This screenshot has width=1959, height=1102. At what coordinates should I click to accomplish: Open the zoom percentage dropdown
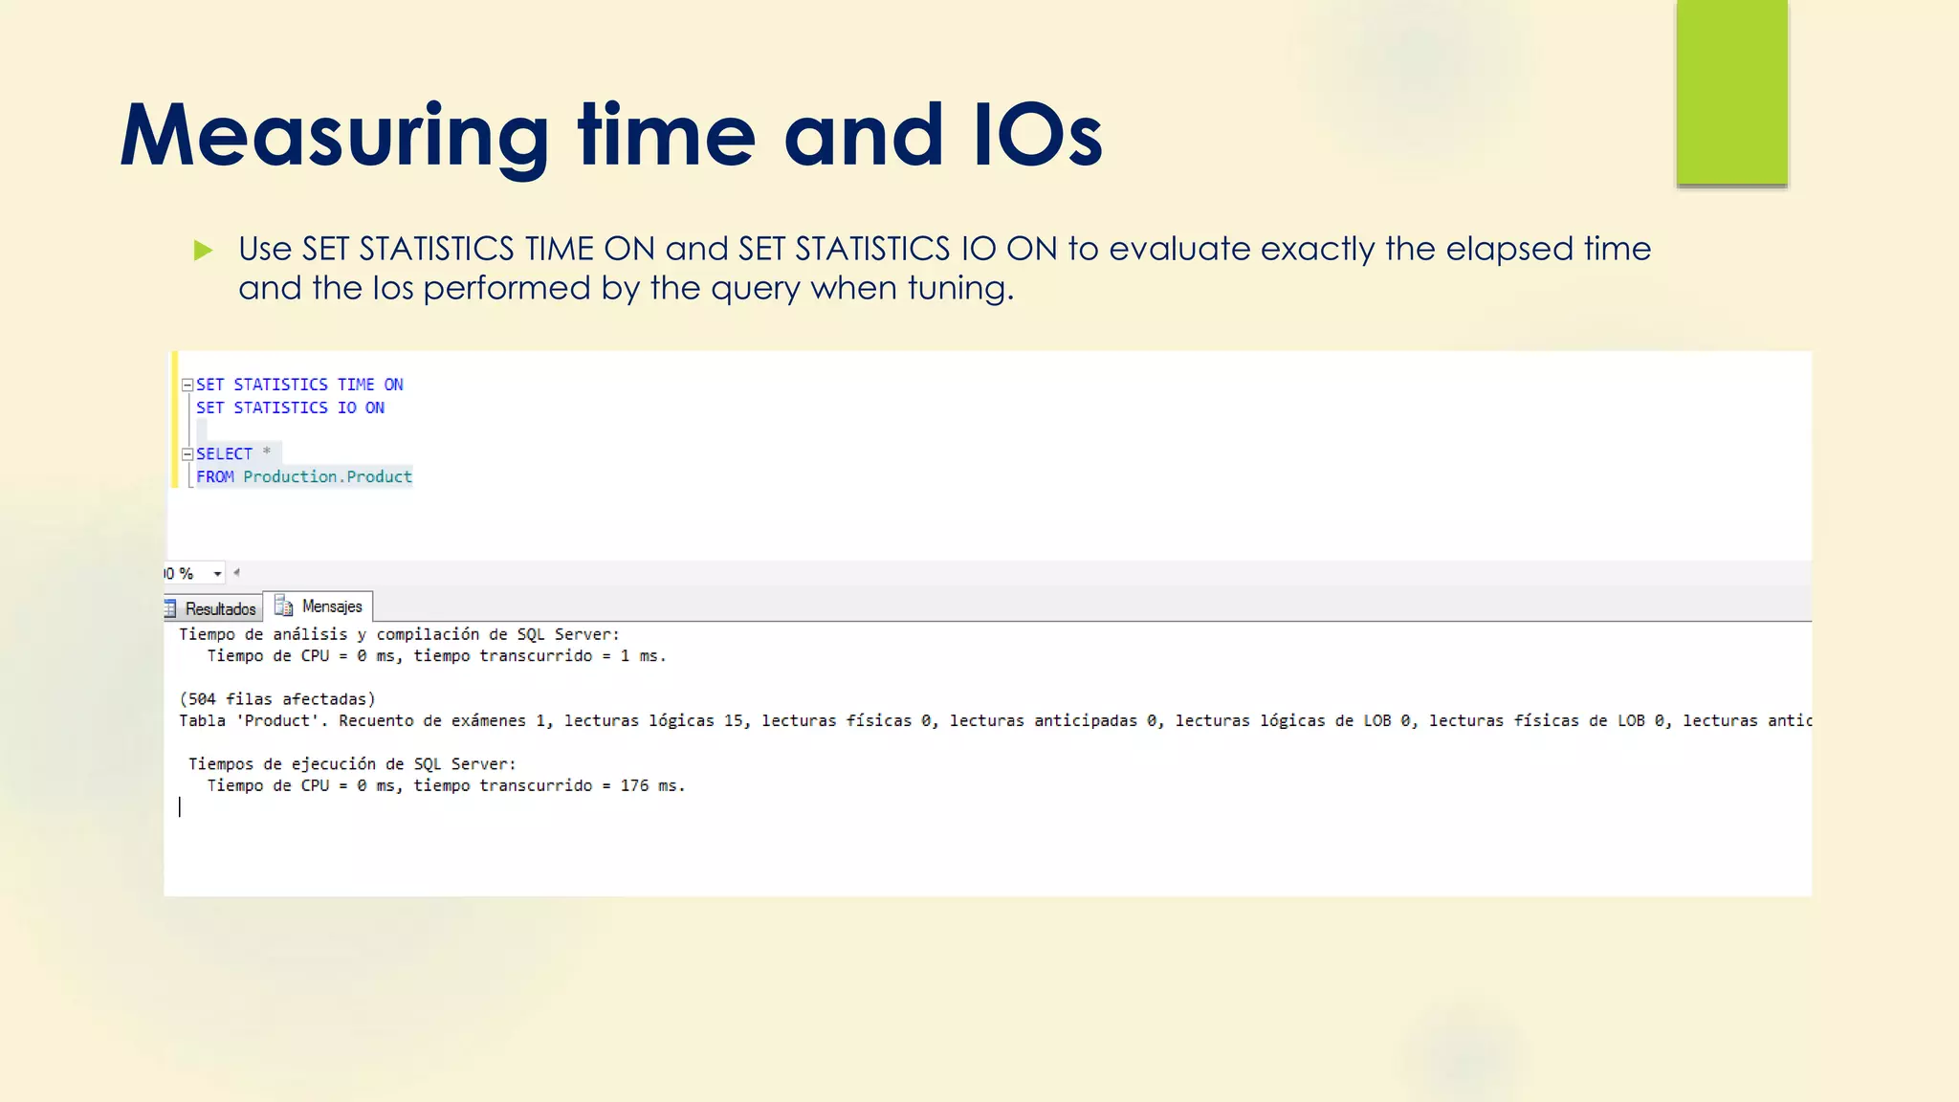(217, 574)
